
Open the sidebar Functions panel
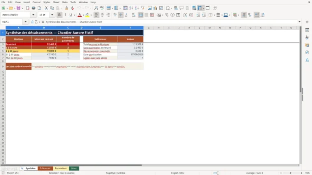[x=307, y=60]
